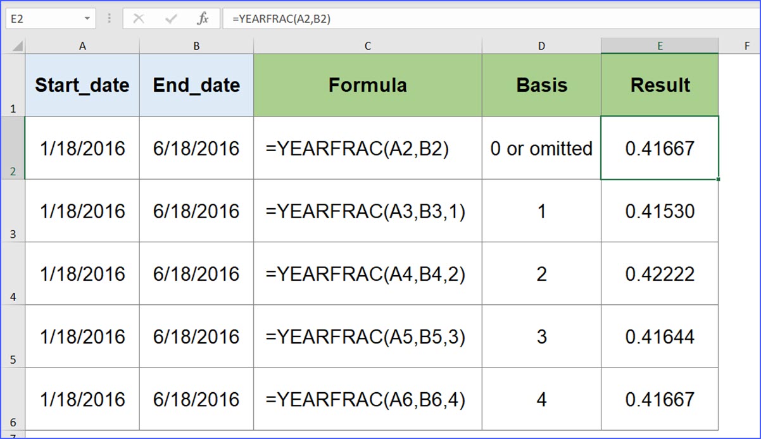Select the Basis value 3 in row 5
Viewport: 761px width, 439px height.
coord(541,337)
